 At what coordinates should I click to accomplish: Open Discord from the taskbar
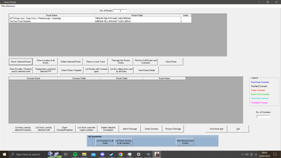tap(102, 154)
